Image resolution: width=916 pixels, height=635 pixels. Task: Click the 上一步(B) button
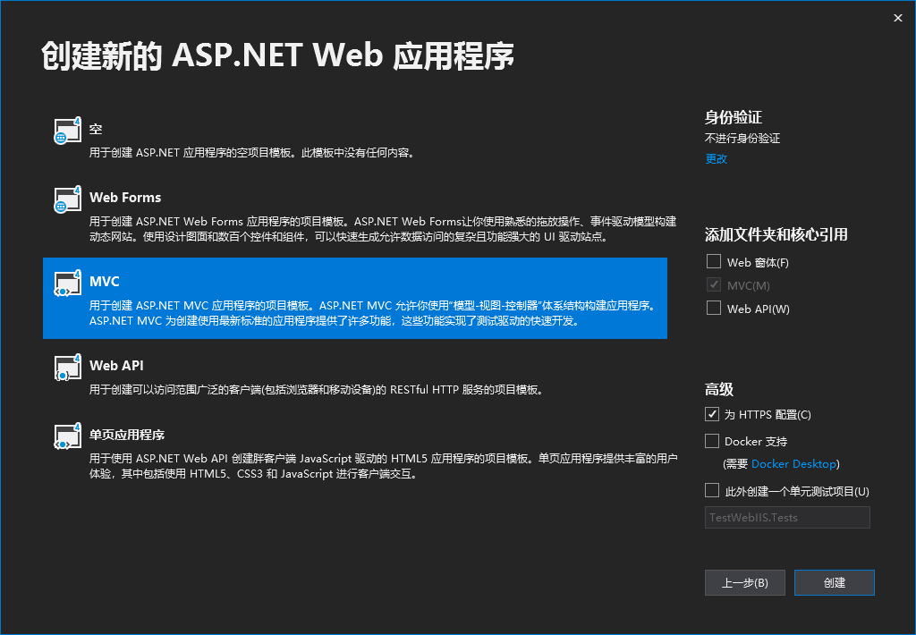point(744,582)
